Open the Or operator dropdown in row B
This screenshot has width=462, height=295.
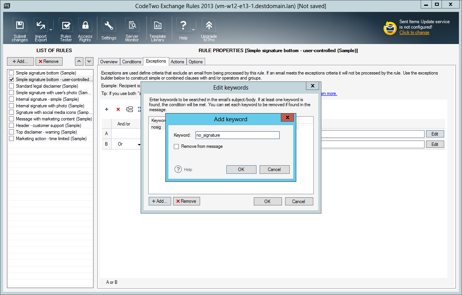(x=139, y=144)
